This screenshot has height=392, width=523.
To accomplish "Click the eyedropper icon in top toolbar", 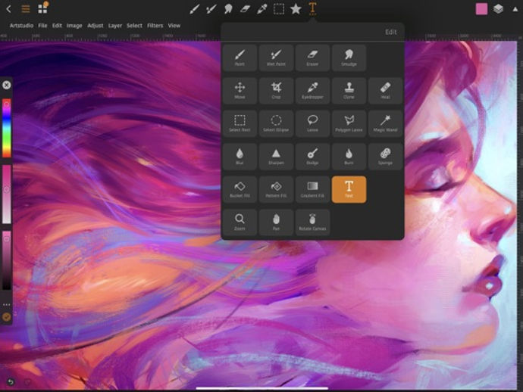I will point(261,9).
